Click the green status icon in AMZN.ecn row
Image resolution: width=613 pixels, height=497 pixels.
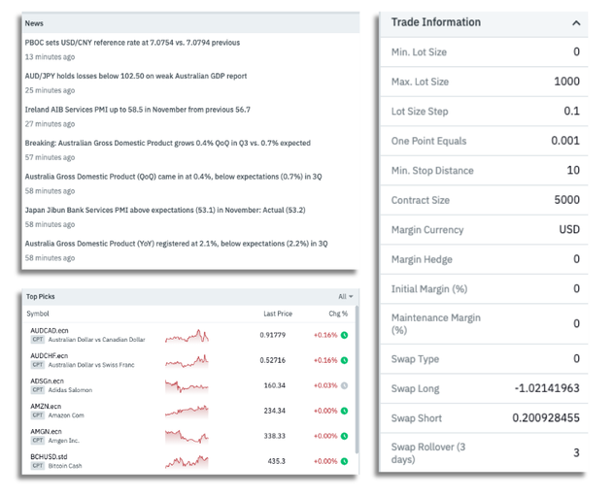click(x=344, y=411)
